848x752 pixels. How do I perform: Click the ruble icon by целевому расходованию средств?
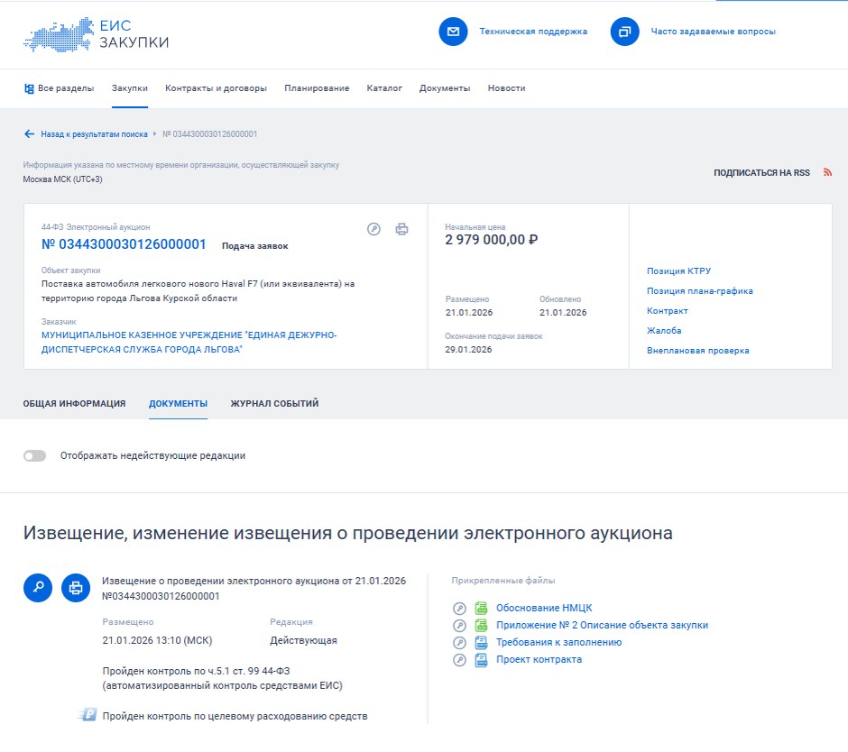88,715
